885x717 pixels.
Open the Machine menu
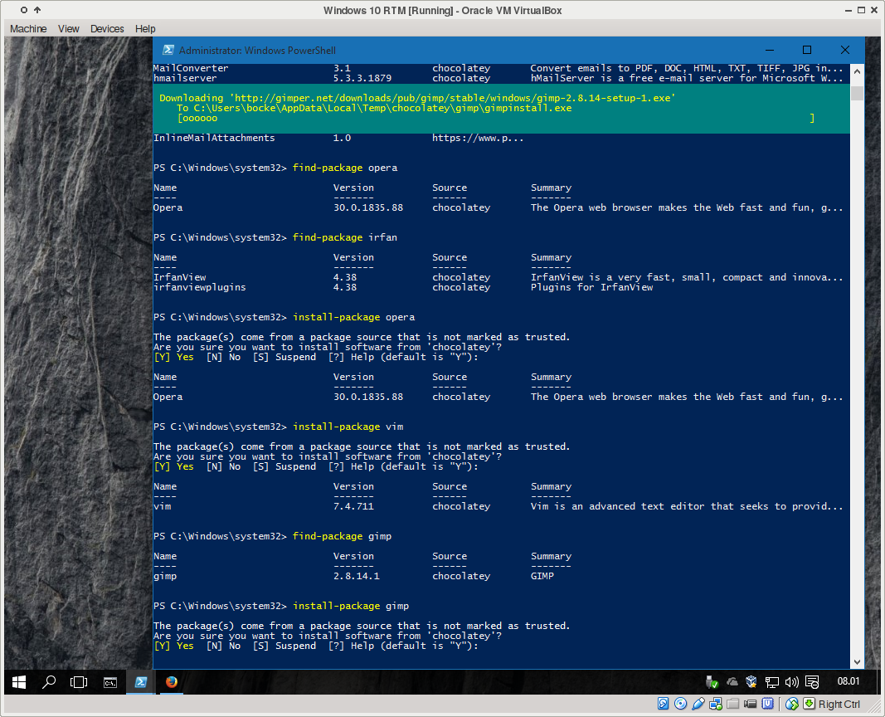pos(28,29)
